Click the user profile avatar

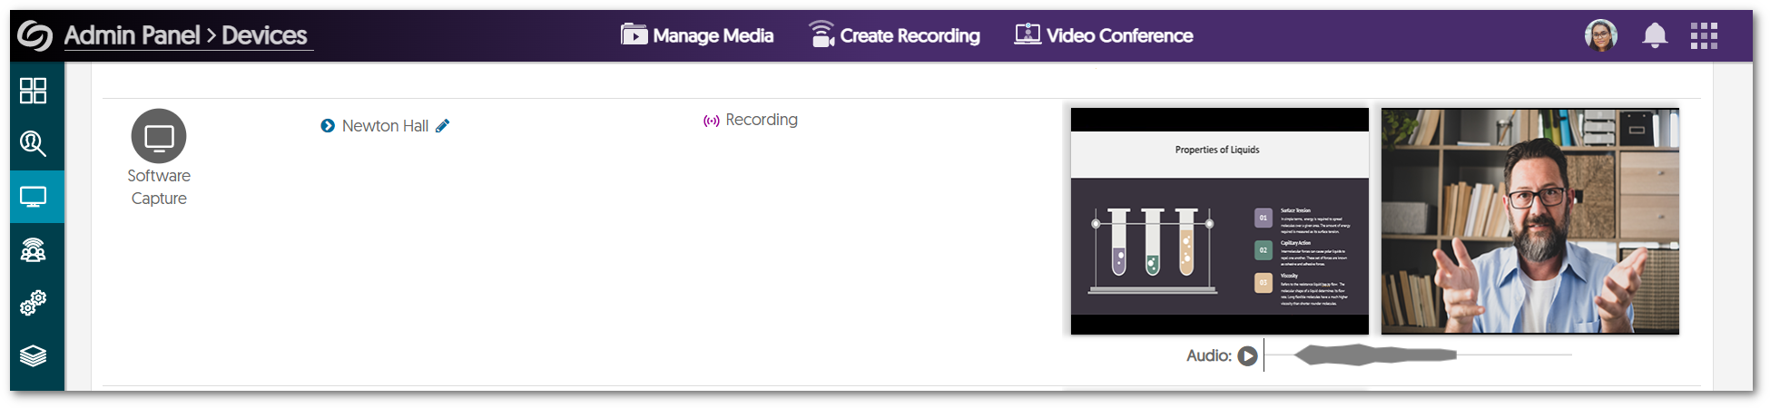click(x=1601, y=35)
